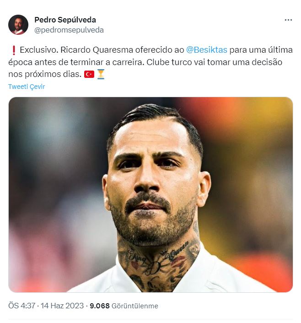Open the Pedro Sepúlveda display name link
Screen dimensions: 301x323
coord(65,20)
